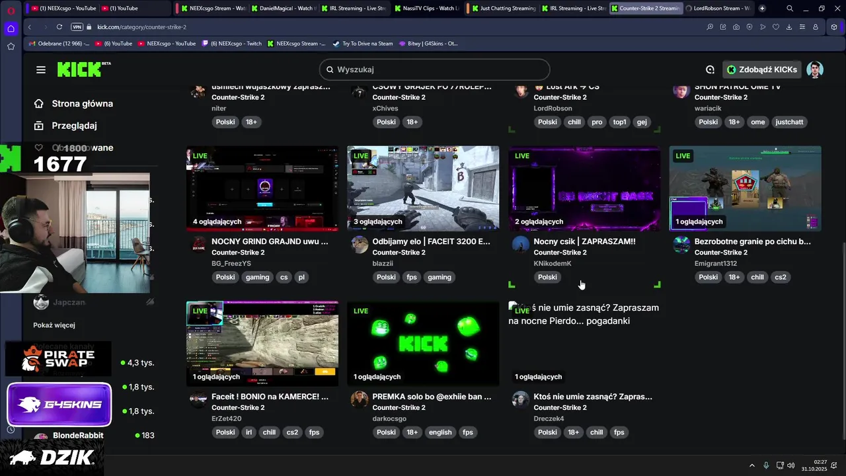The height and width of the screenshot is (476, 846).
Task: Click the Przeglądaj sidebar icon
Action: (x=39, y=126)
